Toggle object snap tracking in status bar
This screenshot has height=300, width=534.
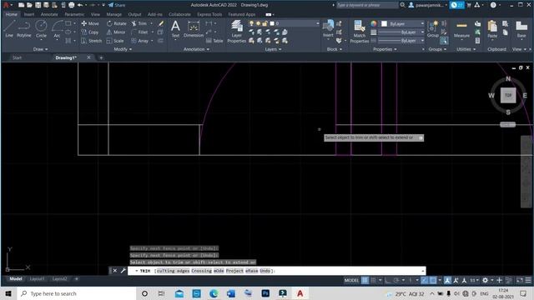pos(425,280)
